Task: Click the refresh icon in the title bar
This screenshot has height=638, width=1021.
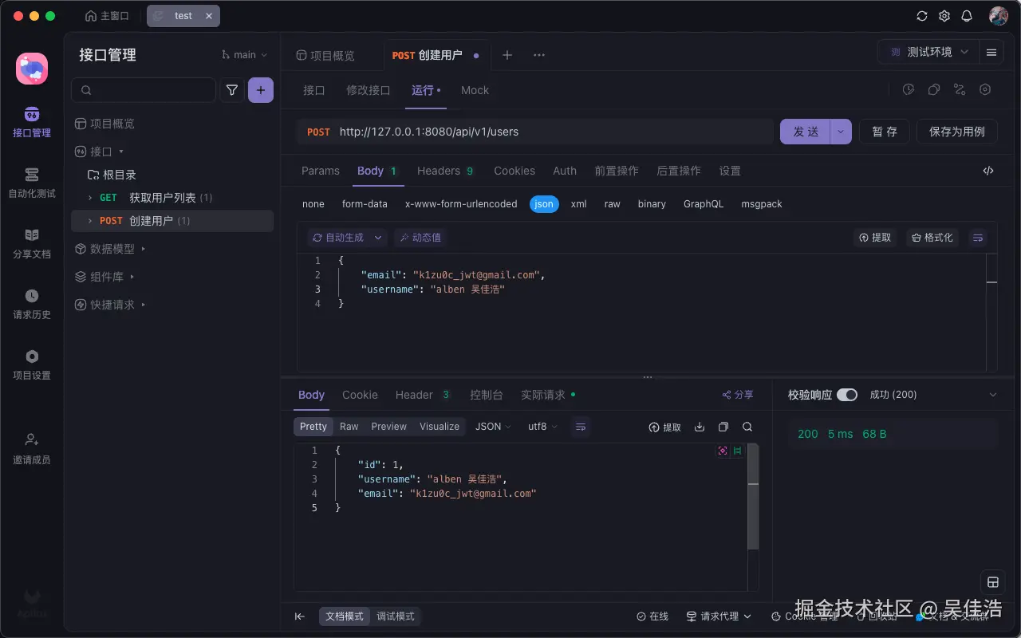Action: [922, 16]
